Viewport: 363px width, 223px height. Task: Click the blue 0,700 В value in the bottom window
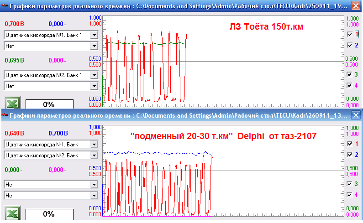pyautogui.click(x=58, y=133)
